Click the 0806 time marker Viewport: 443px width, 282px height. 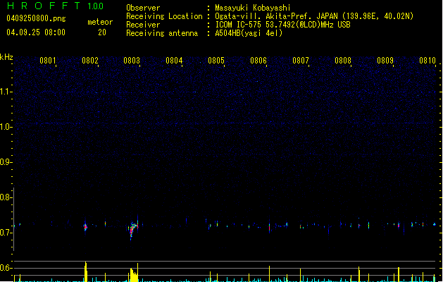[x=258, y=61]
